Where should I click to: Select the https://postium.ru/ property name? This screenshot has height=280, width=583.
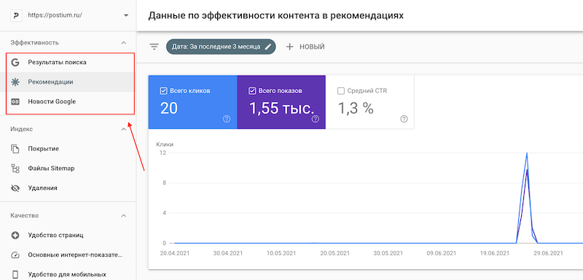point(55,15)
